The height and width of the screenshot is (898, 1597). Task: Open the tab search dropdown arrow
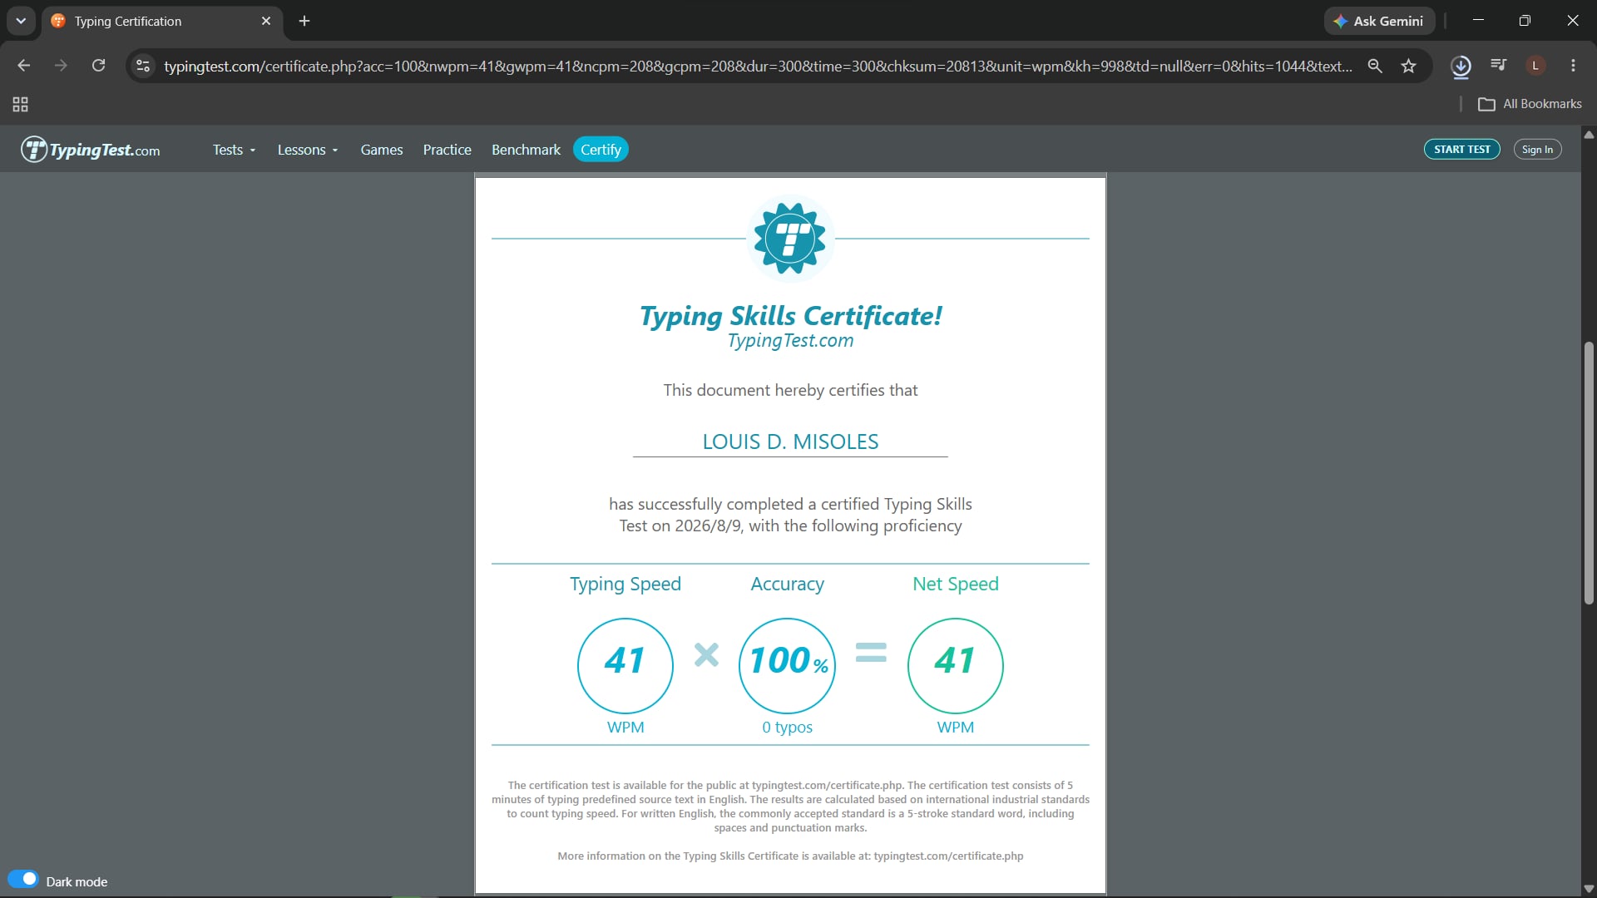pyautogui.click(x=21, y=21)
